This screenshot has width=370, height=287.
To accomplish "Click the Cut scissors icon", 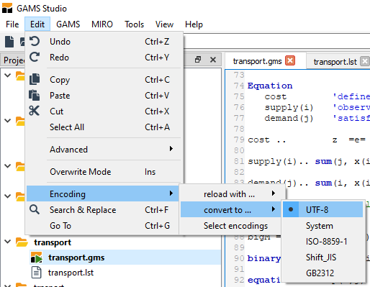I will 35,111.
